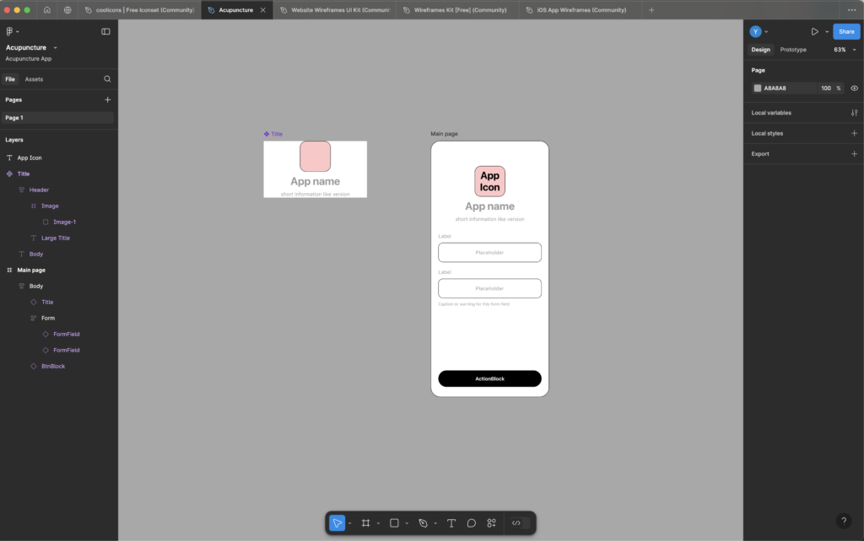
Task: Collapse the left sidebar panel
Action: [105, 31]
